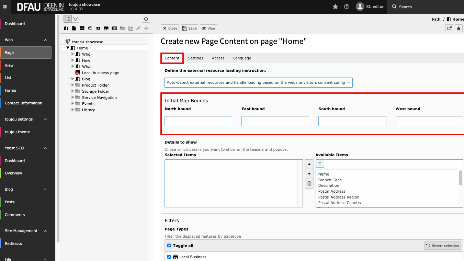Switch to the Settings tab
464x261 pixels.
(195, 58)
